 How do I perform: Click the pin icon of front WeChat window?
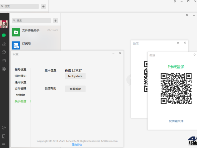click(187, 16)
